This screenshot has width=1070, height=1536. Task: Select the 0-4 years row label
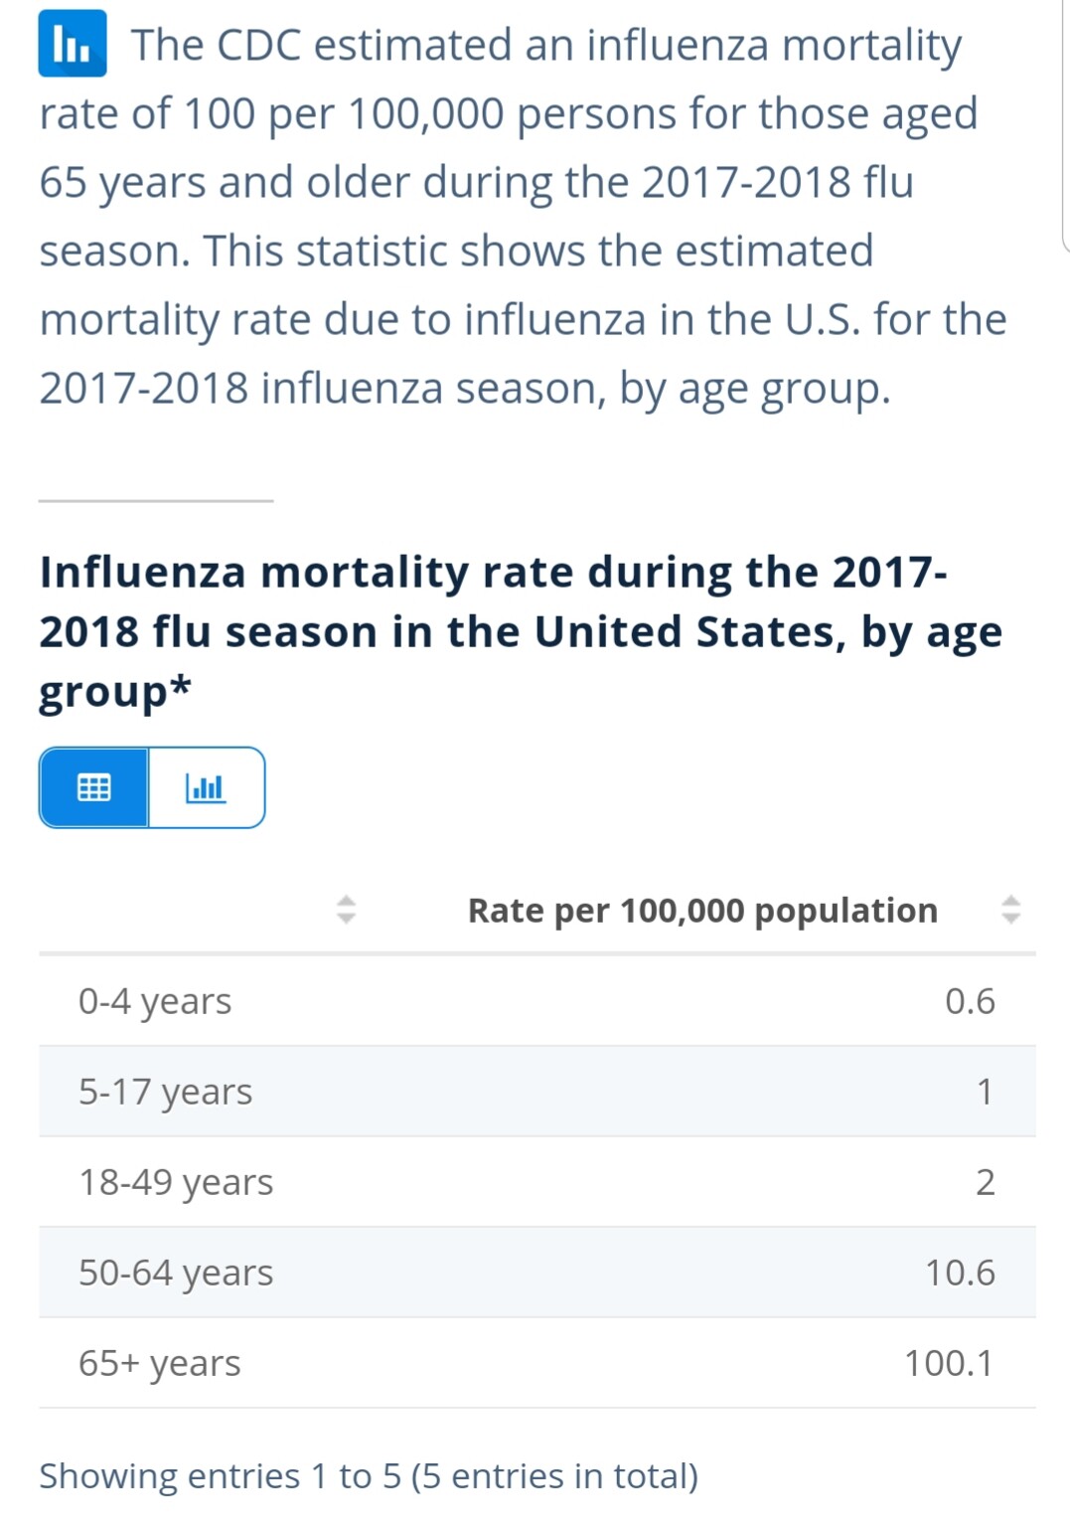155,1001
